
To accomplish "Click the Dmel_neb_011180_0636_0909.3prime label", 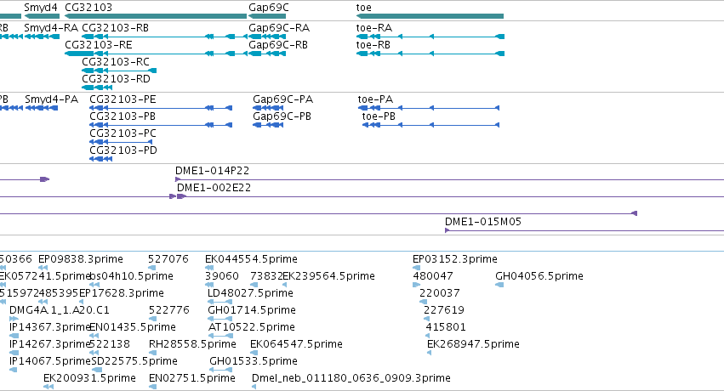I will 351,378.
